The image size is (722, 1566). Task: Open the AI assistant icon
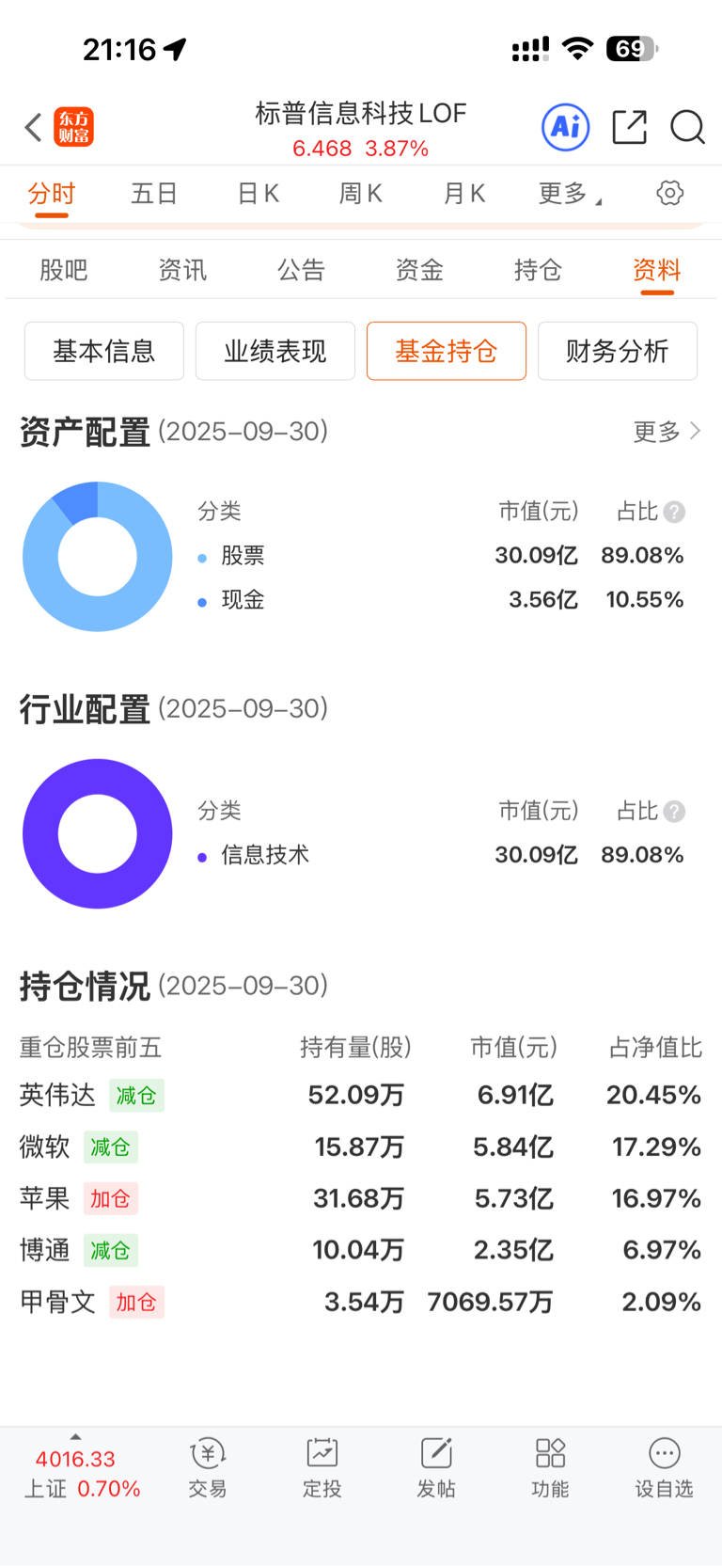coord(566,127)
